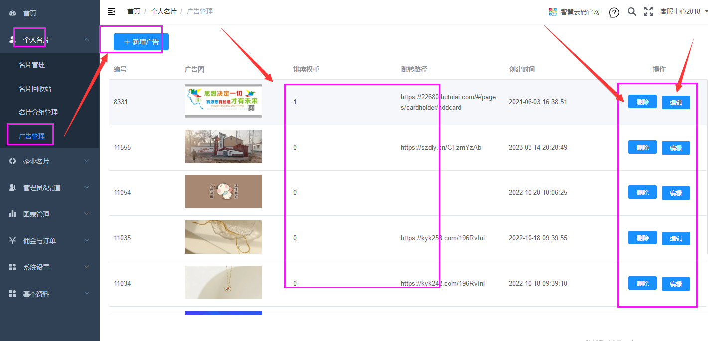Edit ad number 11555

tap(676, 148)
